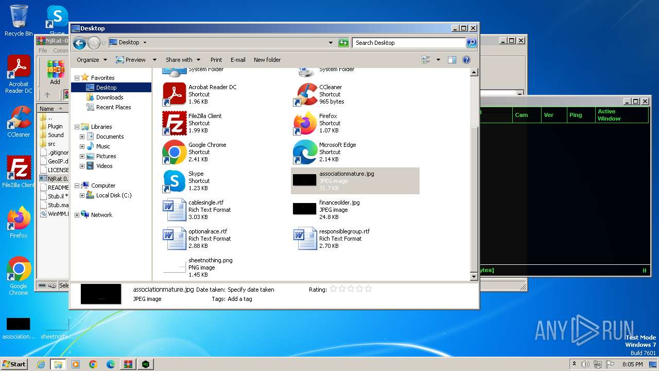Select responsiblegroup.rtf file icon
This screenshot has height=371, width=659.
[305, 239]
